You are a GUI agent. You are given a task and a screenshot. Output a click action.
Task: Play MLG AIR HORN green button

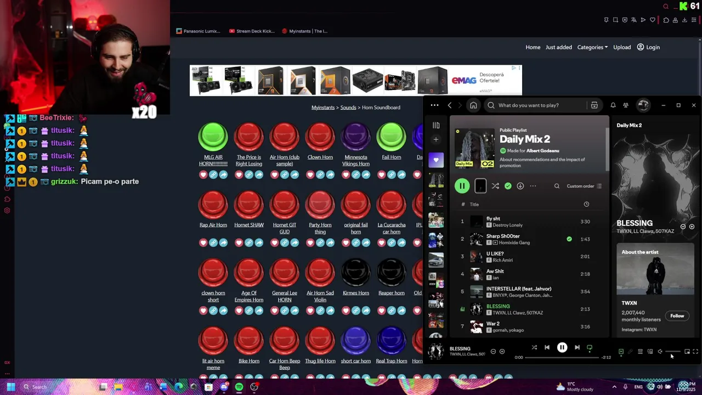[213, 136]
